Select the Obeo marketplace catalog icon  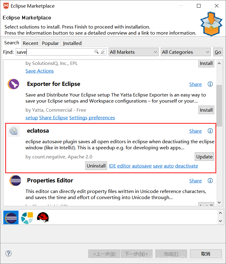[27, 218]
